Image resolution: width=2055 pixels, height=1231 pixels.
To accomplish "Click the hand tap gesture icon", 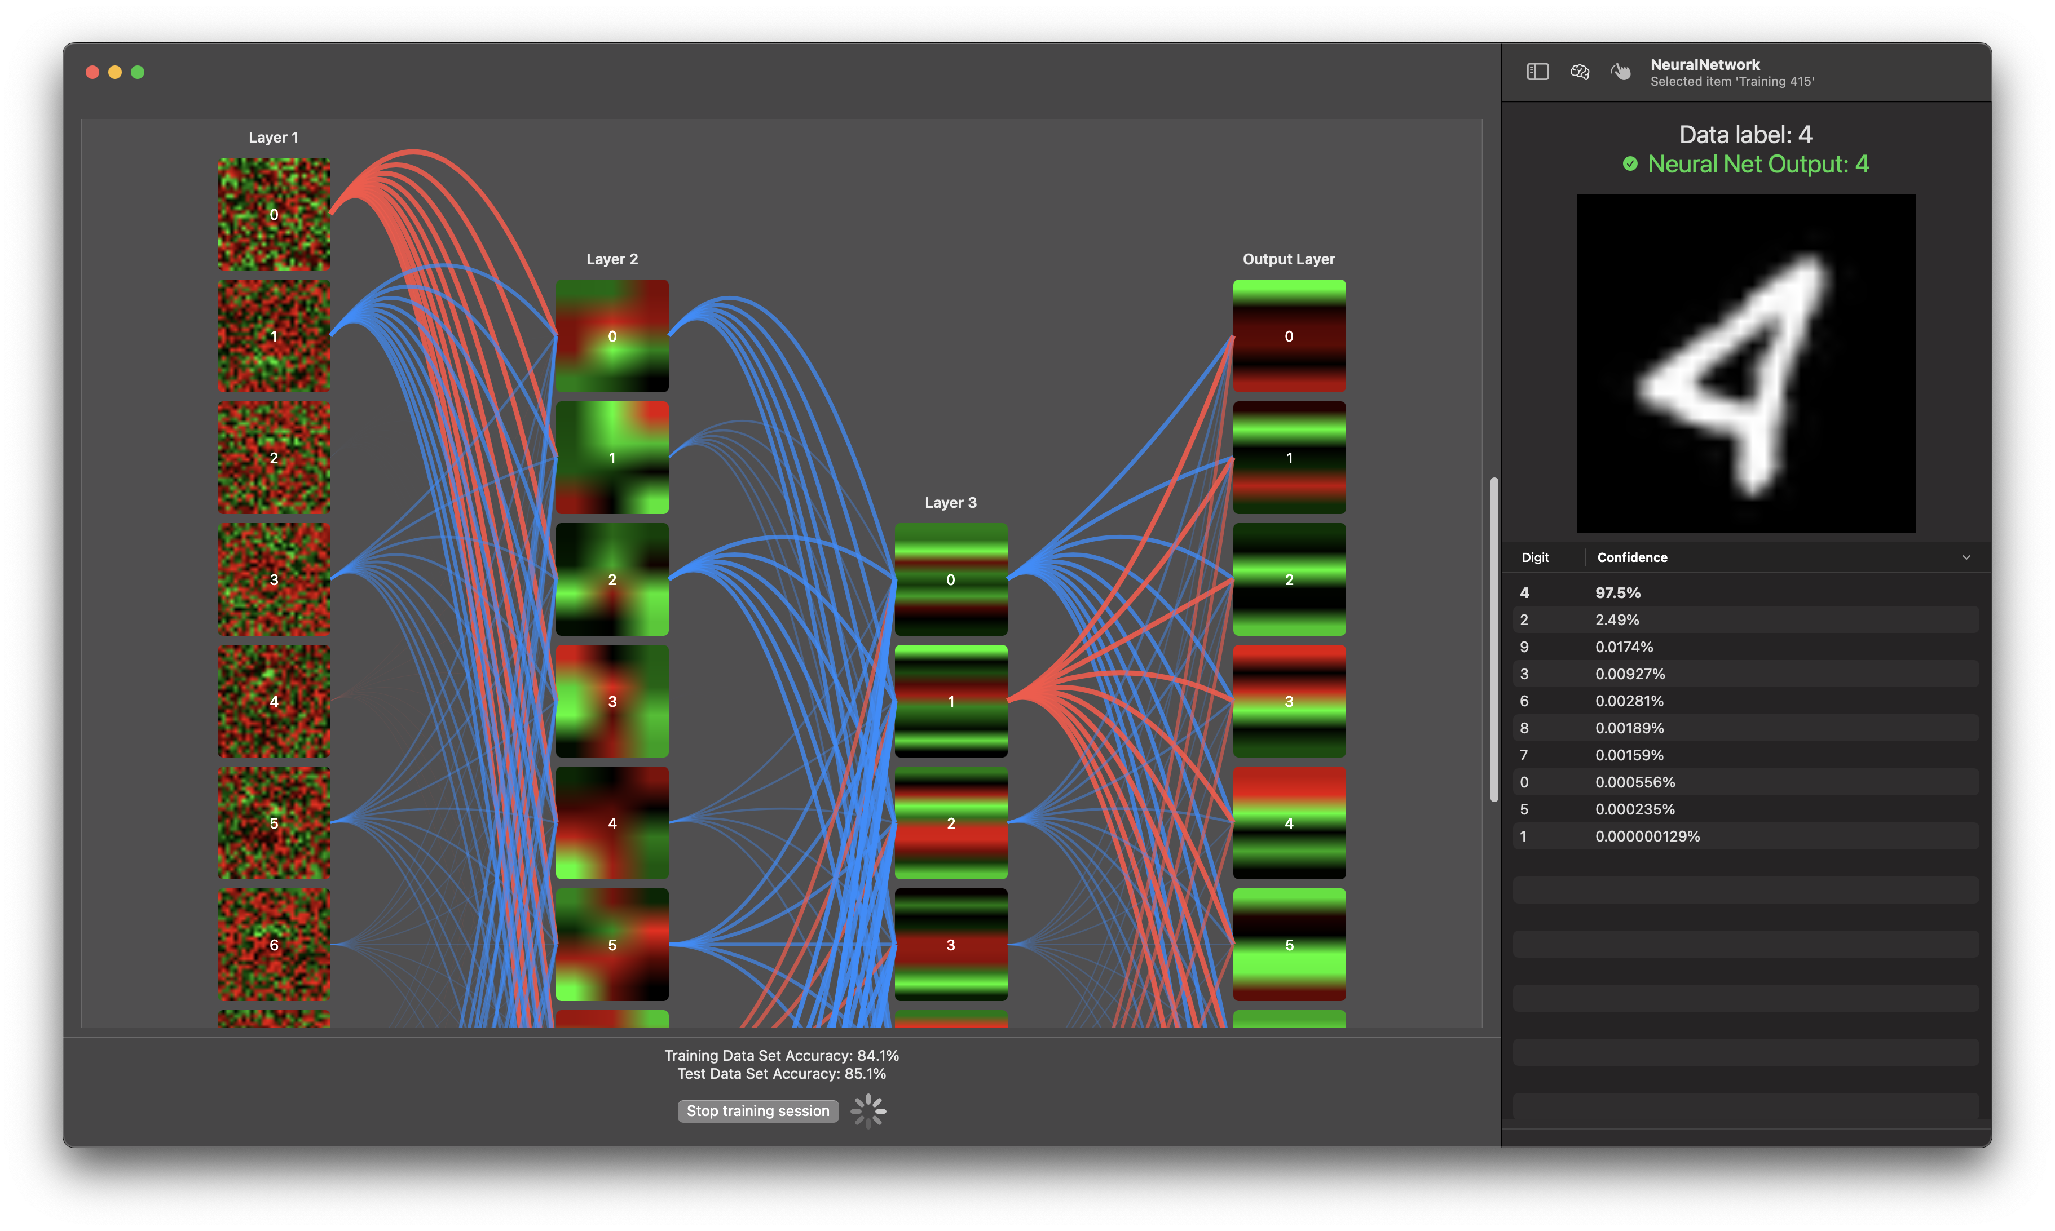I will pos(1620,72).
